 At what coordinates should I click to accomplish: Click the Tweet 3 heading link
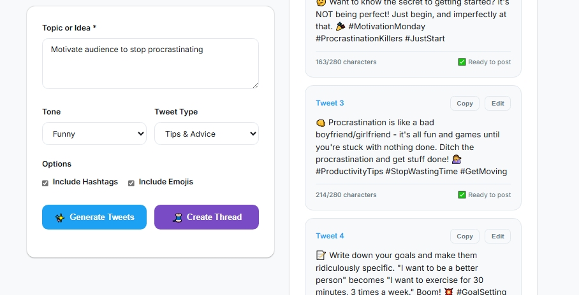coord(330,103)
